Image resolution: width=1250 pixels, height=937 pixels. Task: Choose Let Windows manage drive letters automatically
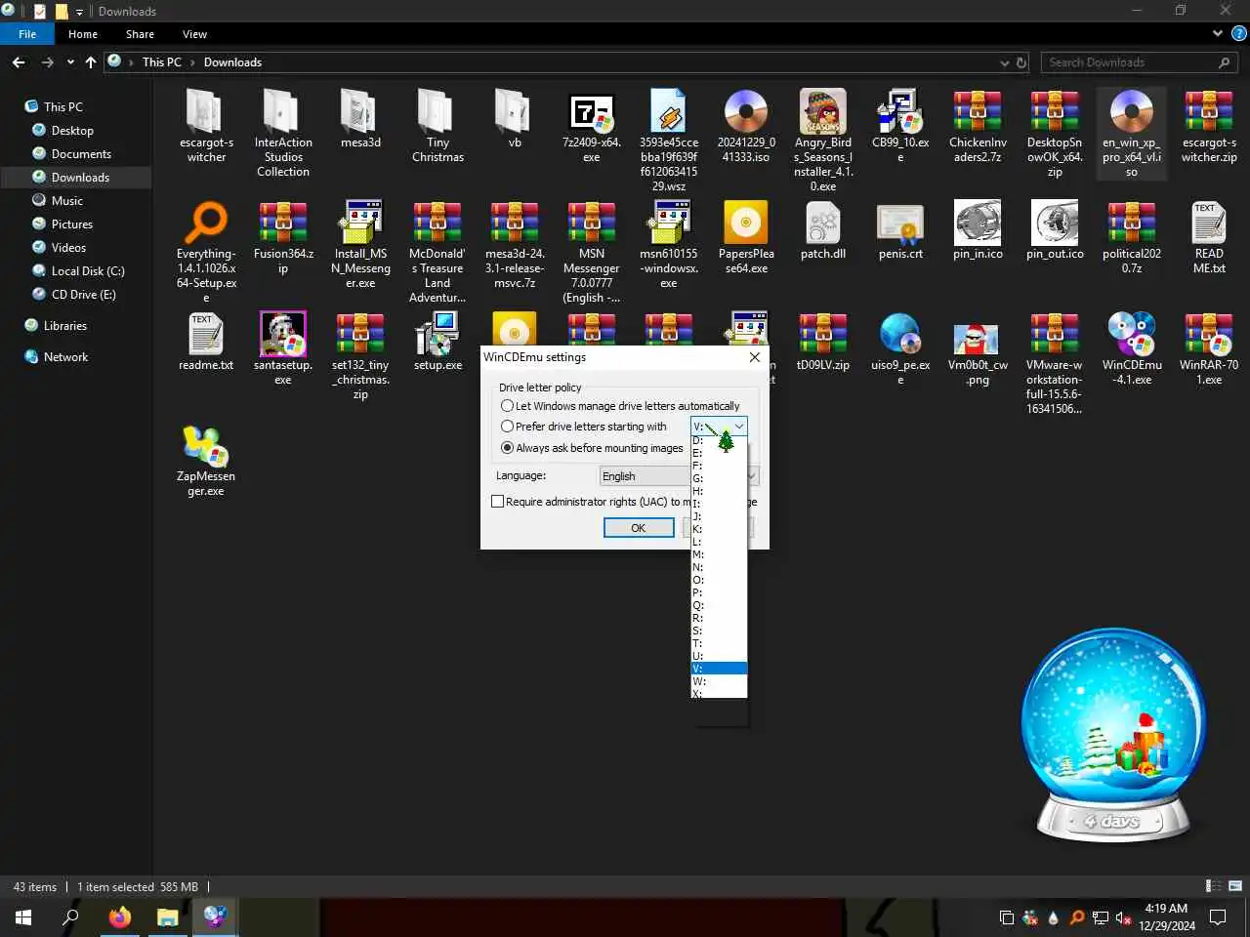507,406
